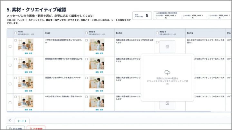Open the Body 1 thumbnail in the なぜ小学生 row
Image resolution: width=232 pixels, height=130 pixels.
(x=96, y=101)
